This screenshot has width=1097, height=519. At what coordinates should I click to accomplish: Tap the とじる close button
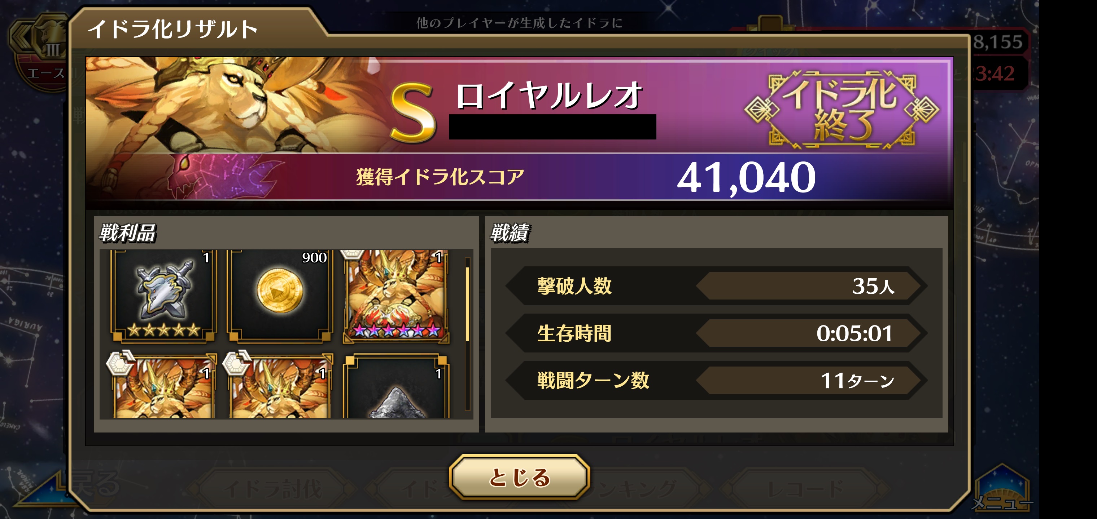(x=519, y=477)
